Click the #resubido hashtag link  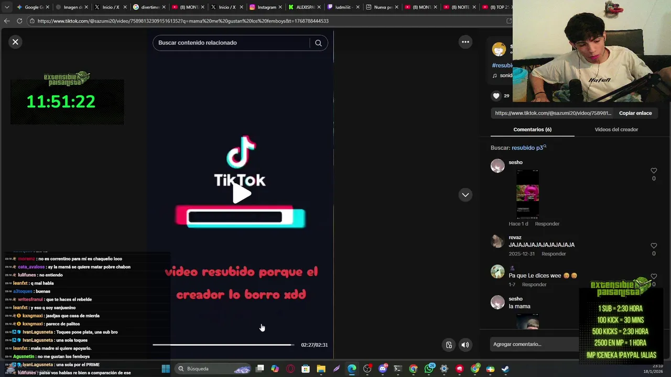click(502, 65)
